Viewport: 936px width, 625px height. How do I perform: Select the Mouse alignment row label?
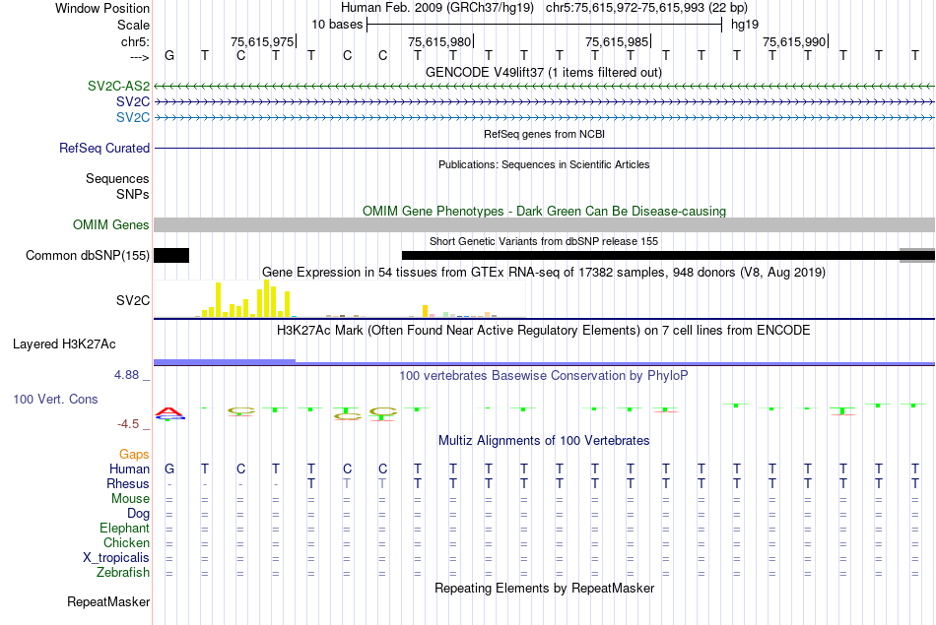point(130,499)
